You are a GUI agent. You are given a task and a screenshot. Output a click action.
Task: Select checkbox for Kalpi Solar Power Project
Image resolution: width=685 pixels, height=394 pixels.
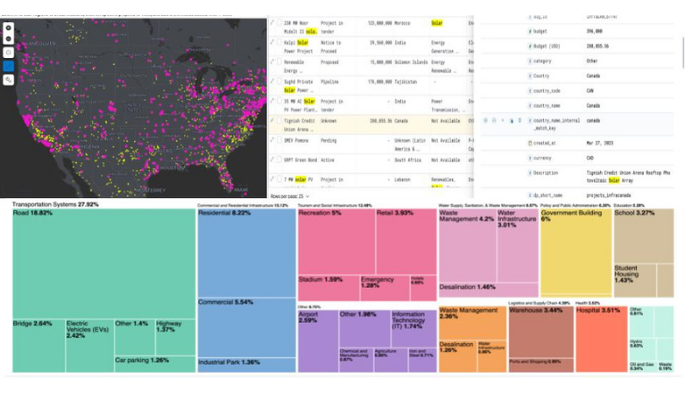(x=280, y=42)
